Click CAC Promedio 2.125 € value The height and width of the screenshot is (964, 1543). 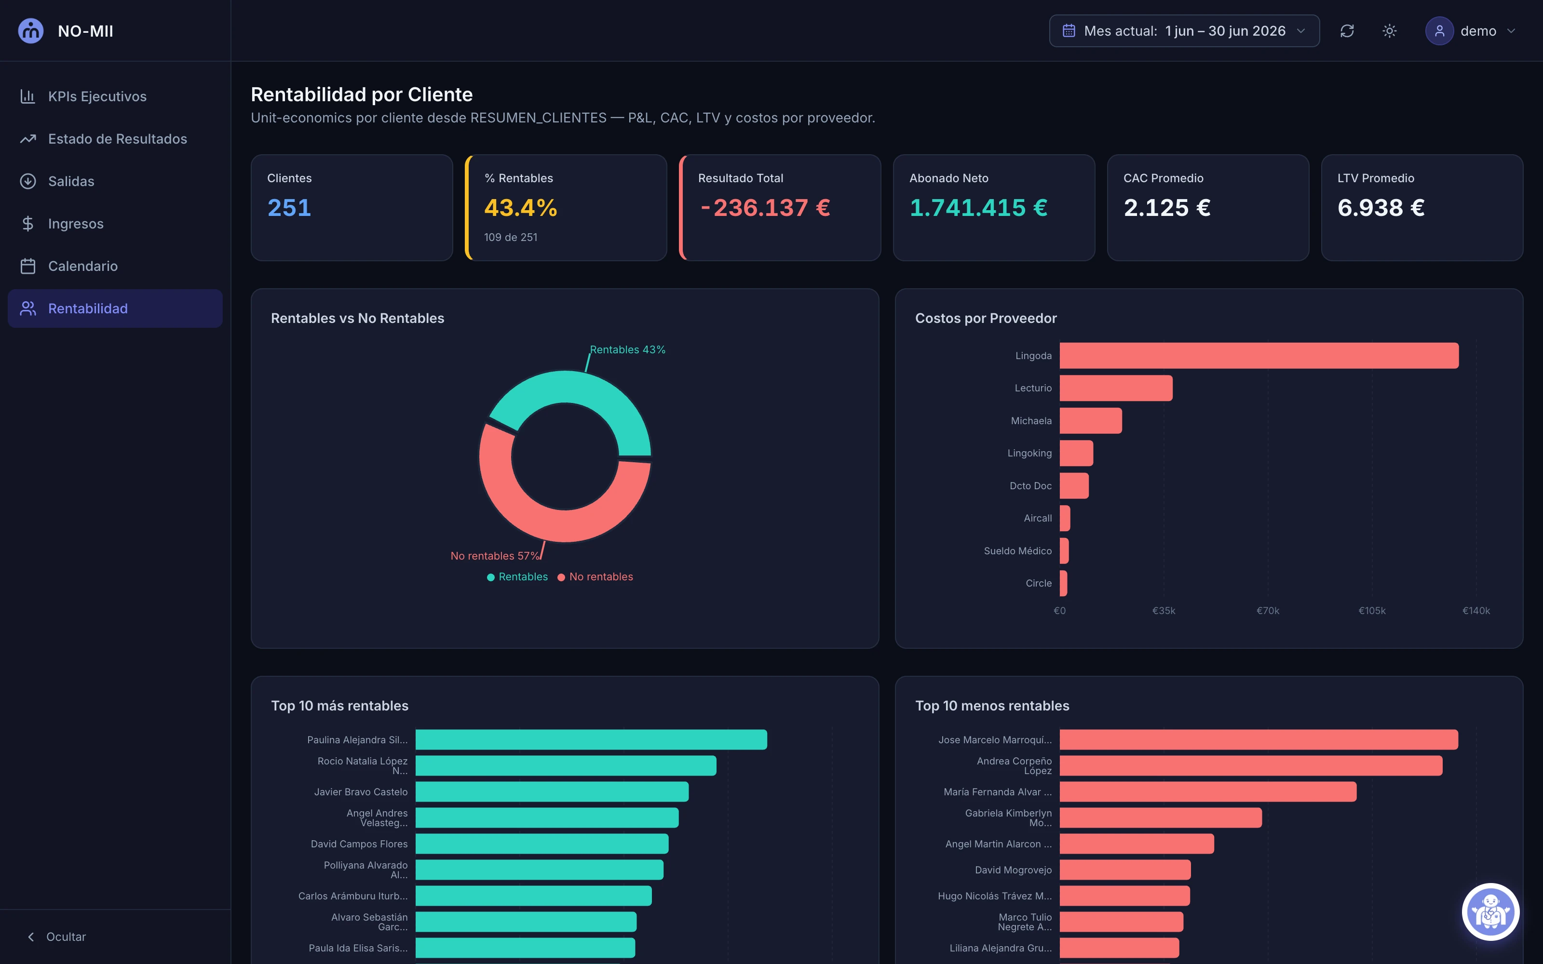(1167, 208)
